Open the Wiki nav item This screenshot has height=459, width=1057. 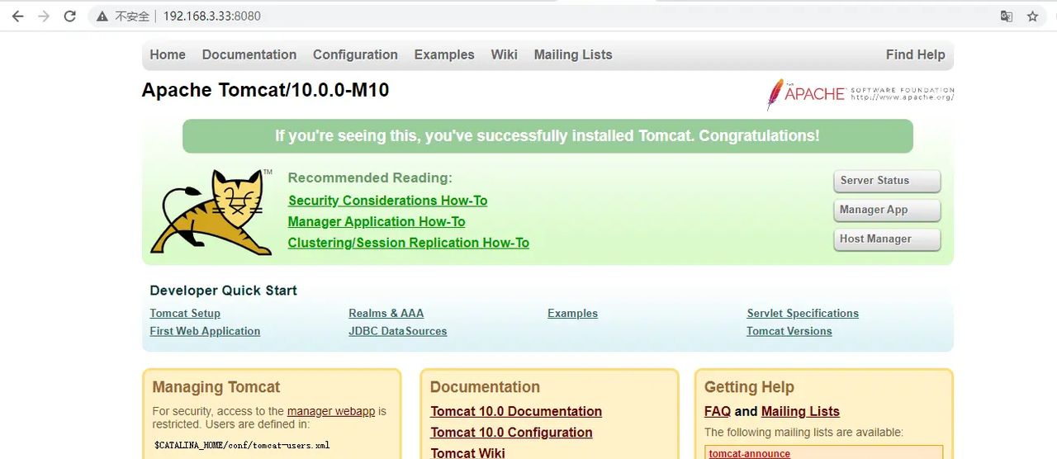coord(504,54)
